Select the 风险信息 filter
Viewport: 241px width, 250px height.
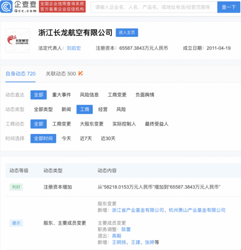(x=89, y=95)
